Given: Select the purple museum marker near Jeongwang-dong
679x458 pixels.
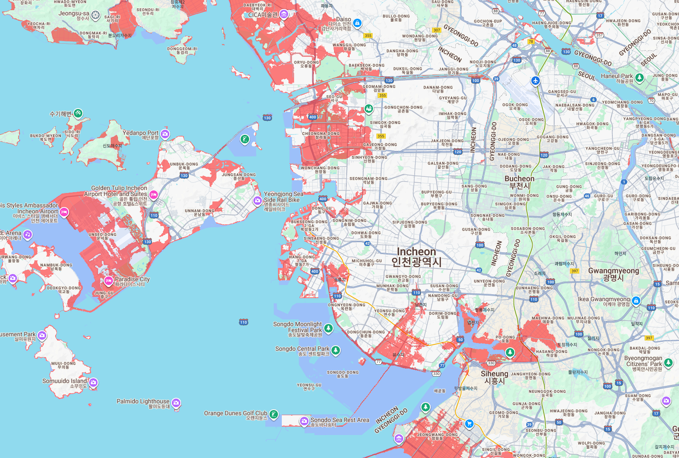Looking at the screenshot, I should pos(398,438).
